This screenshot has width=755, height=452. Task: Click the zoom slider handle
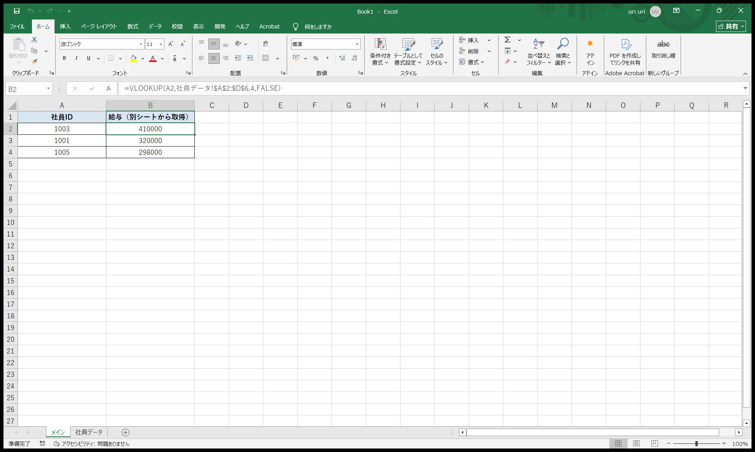(696, 443)
